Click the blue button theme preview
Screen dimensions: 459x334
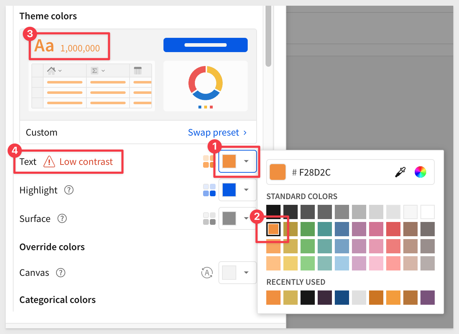coord(206,45)
